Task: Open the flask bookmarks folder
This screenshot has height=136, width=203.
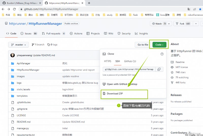Action: [134, 15]
